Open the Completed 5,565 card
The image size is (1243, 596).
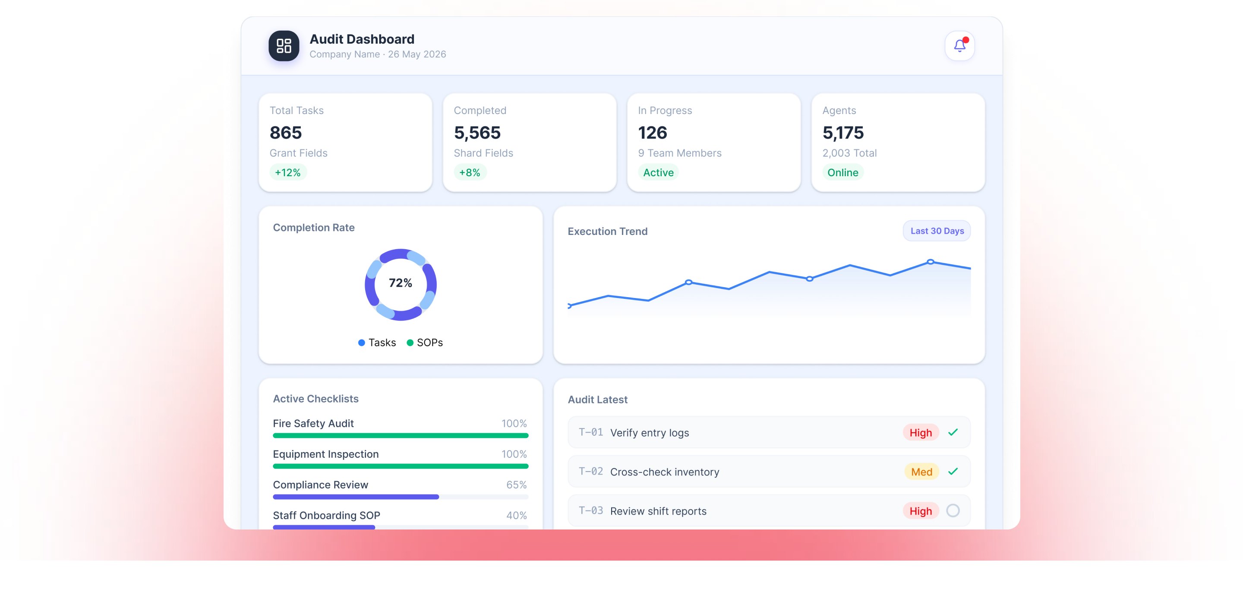pos(530,143)
